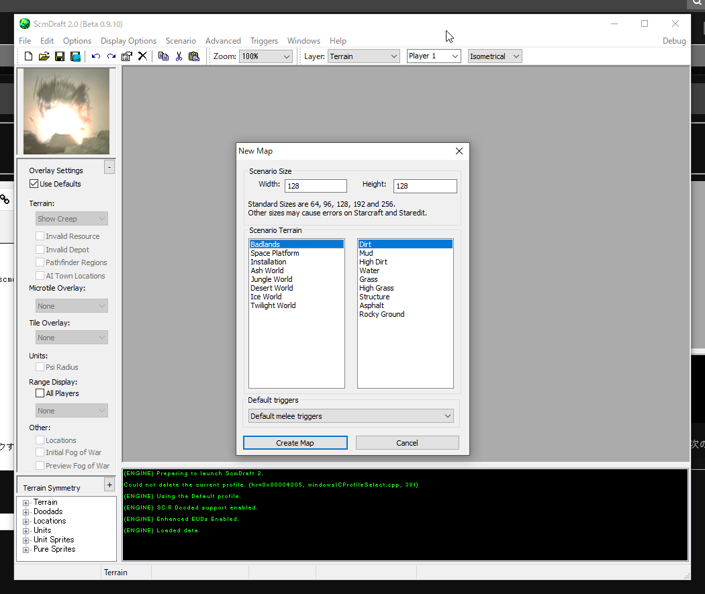
Task: Click the save-with-image toolbar icon
Action: pos(75,56)
